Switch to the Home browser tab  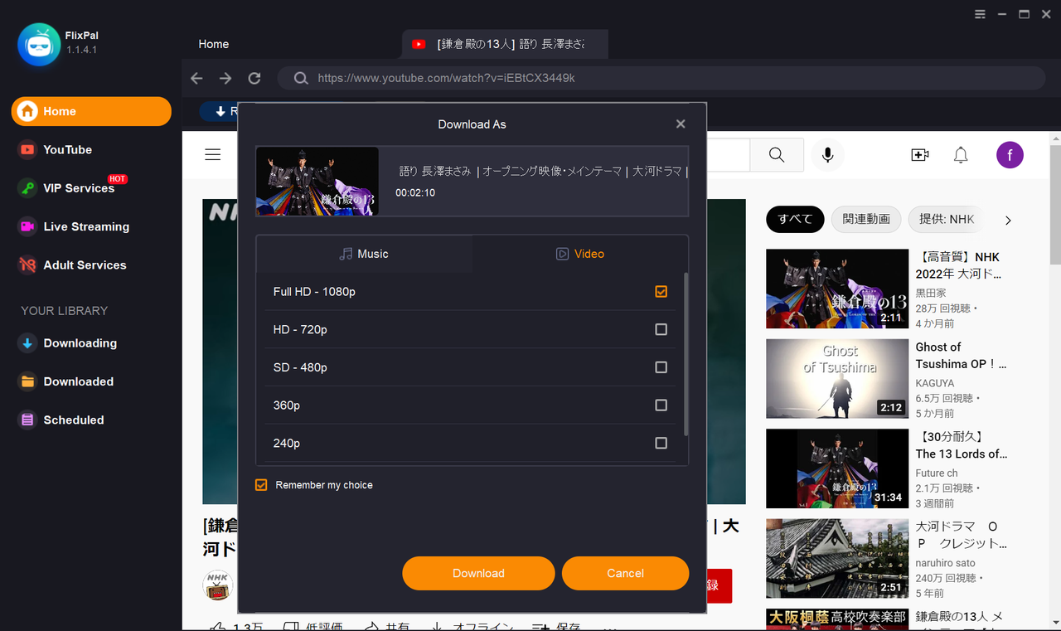tap(213, 44)
